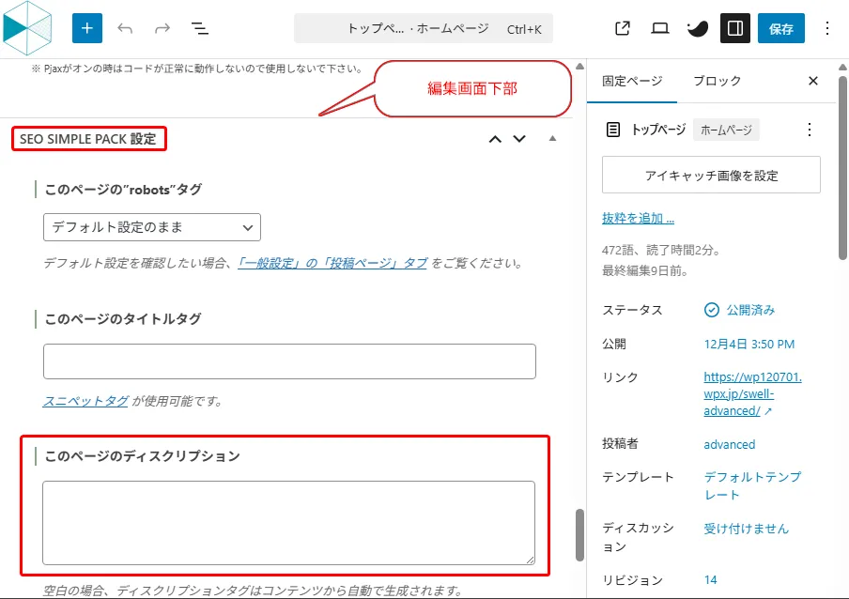The image size is (849, 599).
Task: Open the robots tag dropdown
Action: [x=151, y=226]
